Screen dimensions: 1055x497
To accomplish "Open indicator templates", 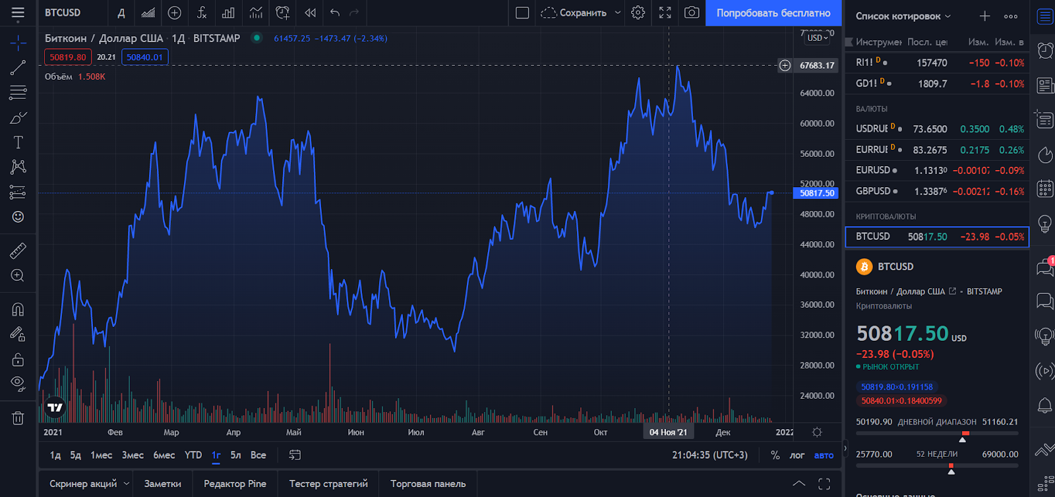I will 255,13.
